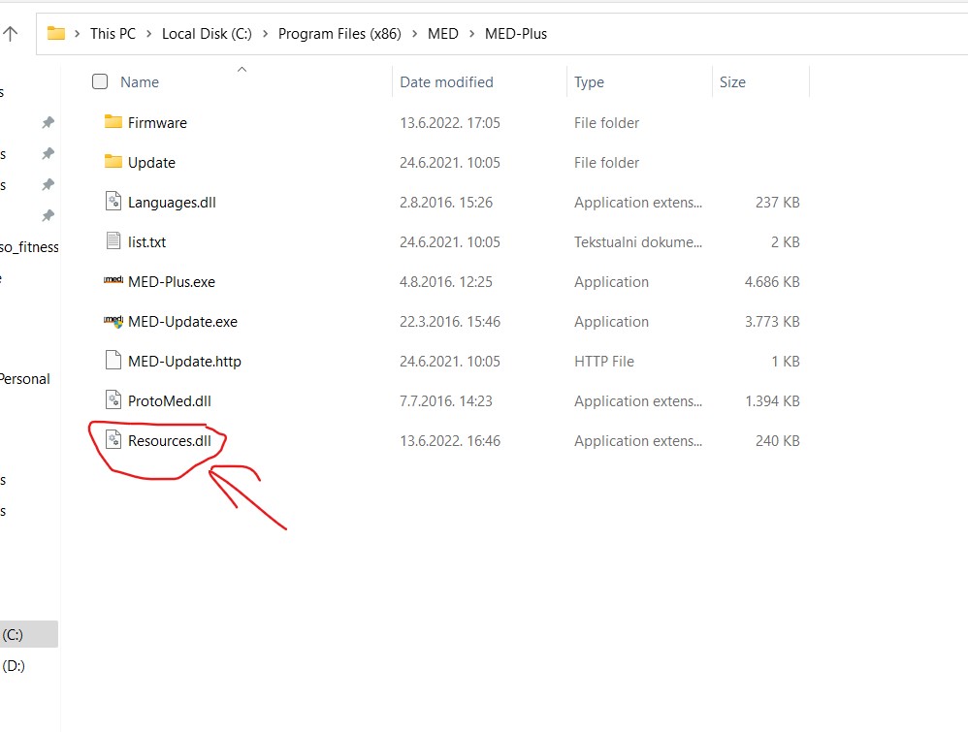The height and width of the screenshot is (732, 968).
Task: Click the ProtoMed.dll file icon
Action: (x=113, y=400)
